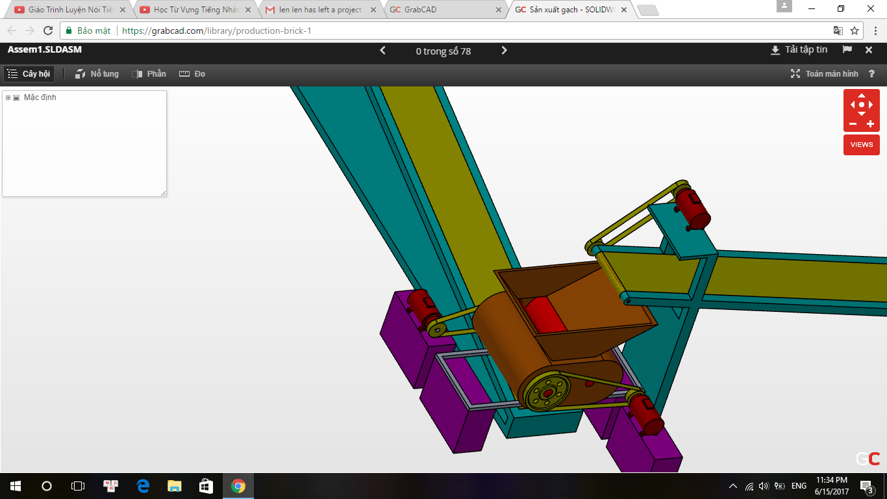Click the browser back button
The image size is (887, 499).
(x=12, y=31)
